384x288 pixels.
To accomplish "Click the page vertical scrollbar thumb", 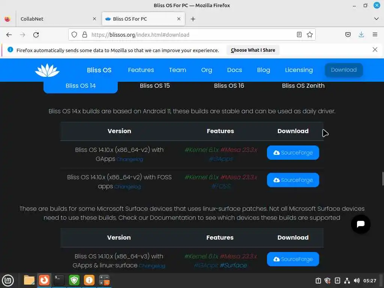I will [382, 179].
